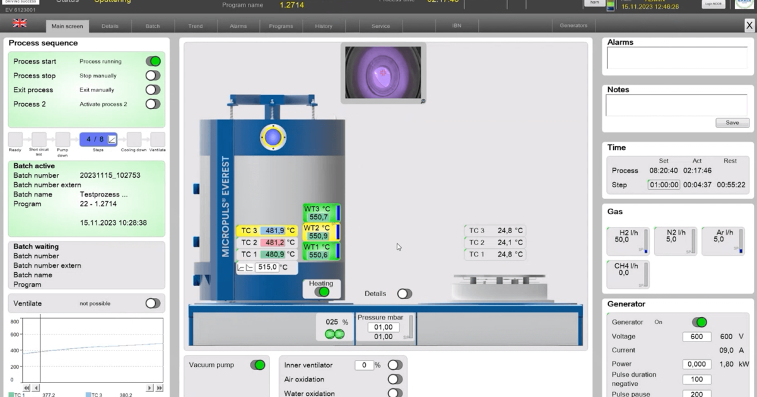Click the Voltage 600 input field
Viewport: 757px width, 397px height.
(697, 337)
